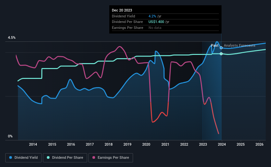The image size is (271, 167).
Task: Click the 0% y-axis label
Action: coord(10,136)
